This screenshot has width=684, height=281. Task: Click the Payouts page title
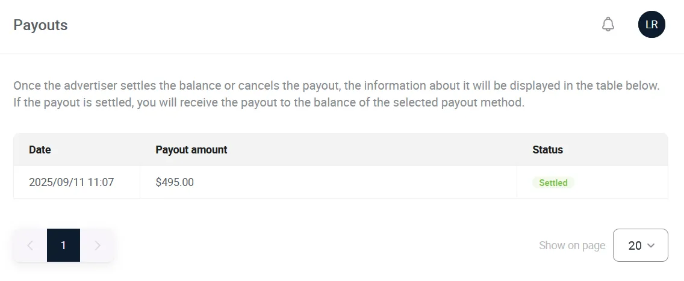point(40,25)
